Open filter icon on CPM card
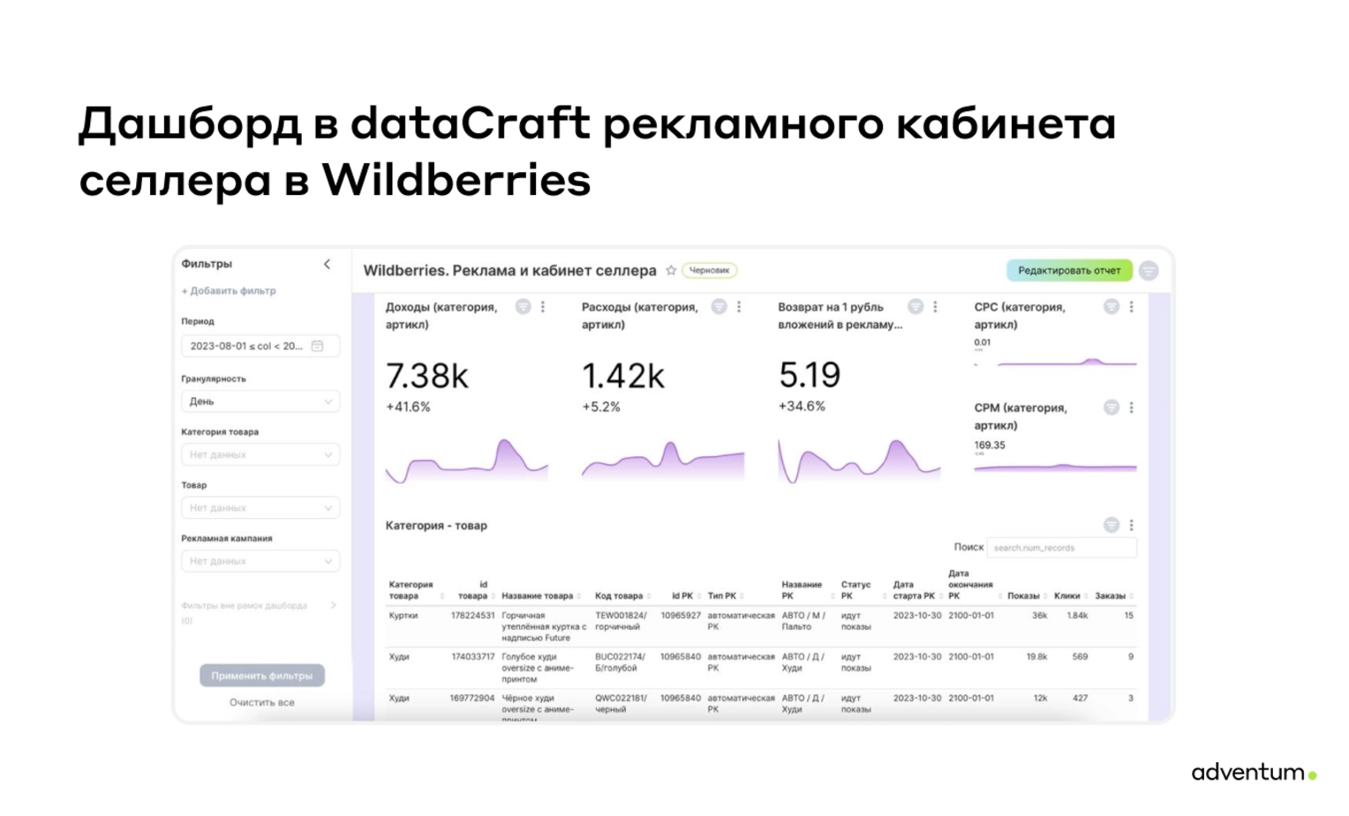This screenshot has height=816, width=1349. 1112,408
